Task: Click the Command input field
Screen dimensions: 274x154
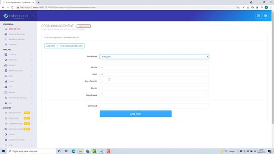Action: point(154,106)
